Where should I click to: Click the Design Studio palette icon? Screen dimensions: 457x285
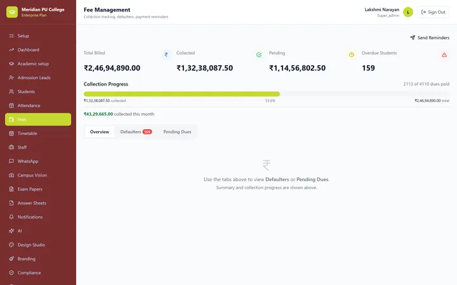click(x=11, y=245)
